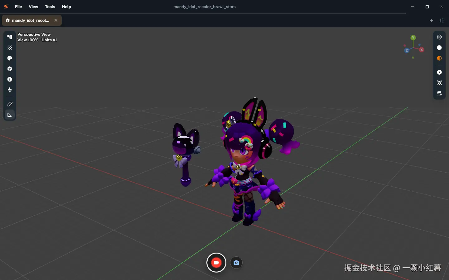
Task: Open the Tools menu
Action: [50, 7]
